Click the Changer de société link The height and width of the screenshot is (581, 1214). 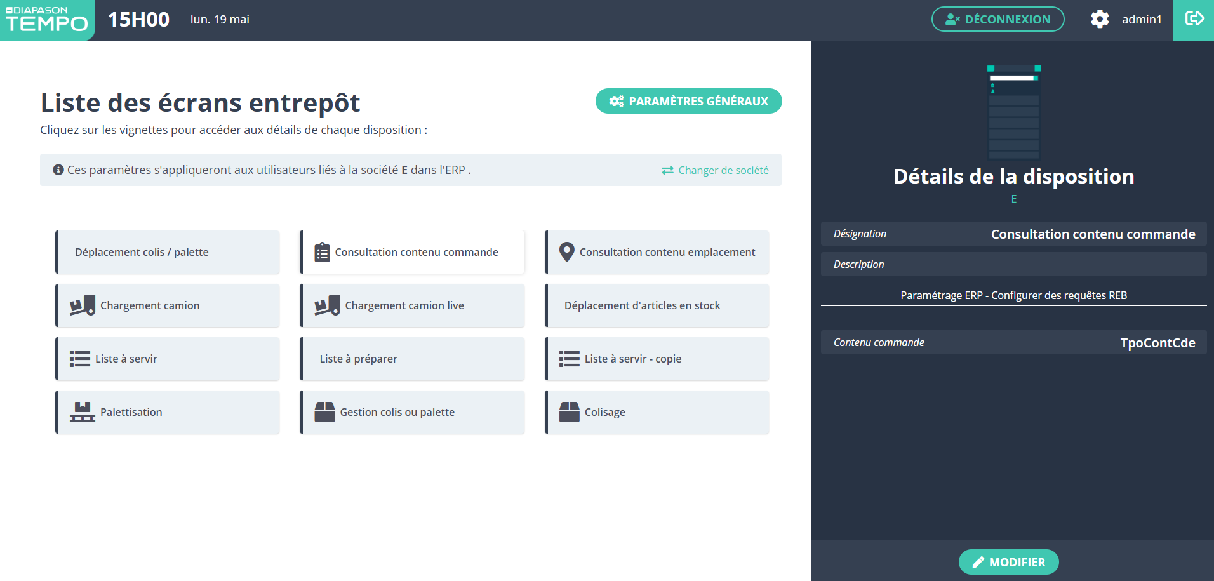pyautogui.click(x=716, y=170)
